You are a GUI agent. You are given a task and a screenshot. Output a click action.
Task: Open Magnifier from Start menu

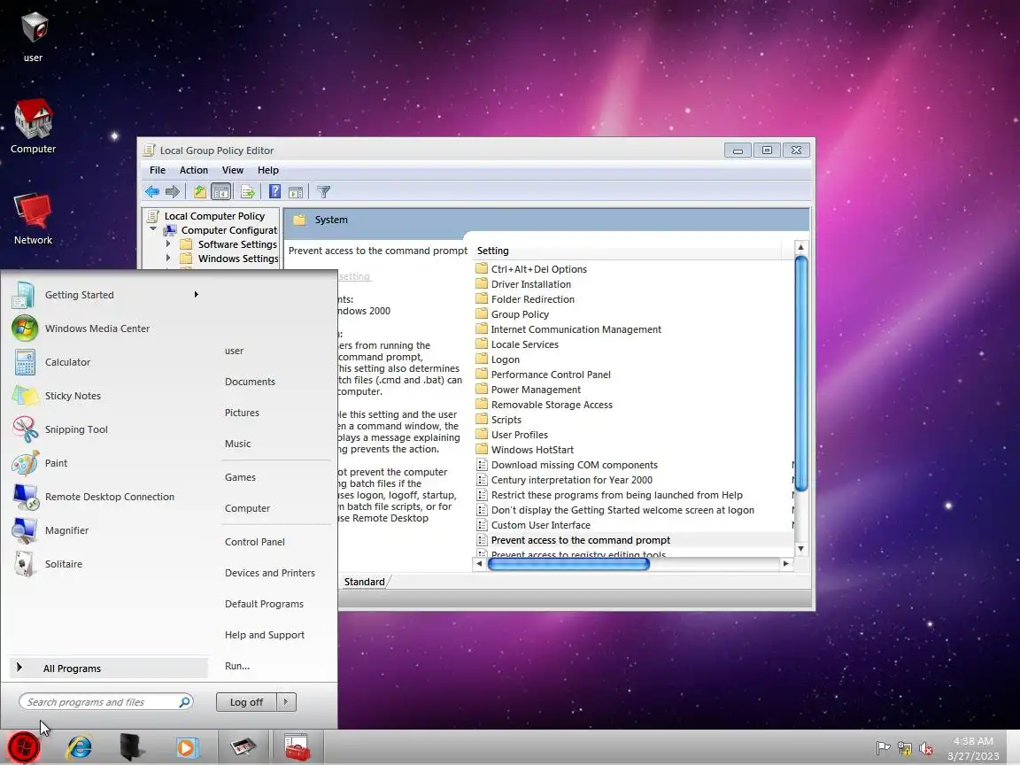[x=66, y=531]
